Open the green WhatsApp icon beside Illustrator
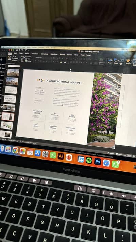 tap(53, 155)
